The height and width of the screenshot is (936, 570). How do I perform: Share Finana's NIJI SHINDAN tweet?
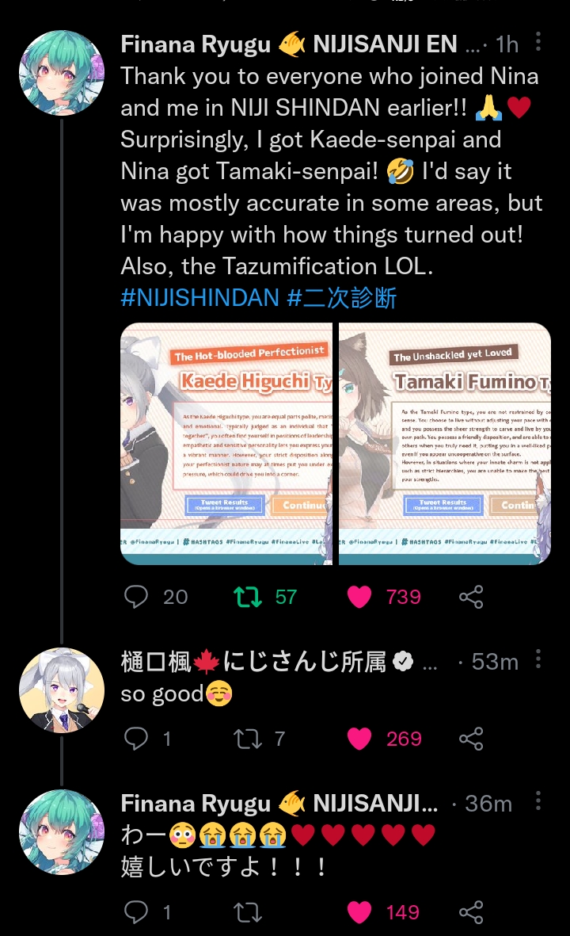click(471, 596)
